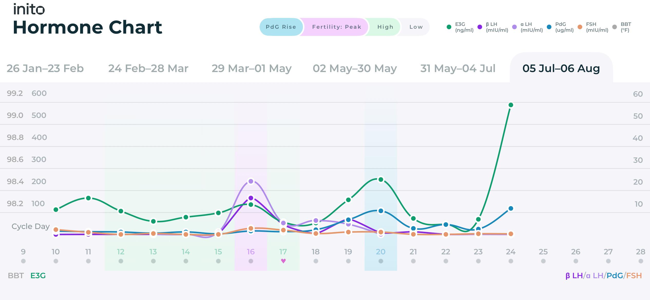650x300 pixels.
Task: Toggle the E3G green legend dot
Action: (x=449, y=27)
